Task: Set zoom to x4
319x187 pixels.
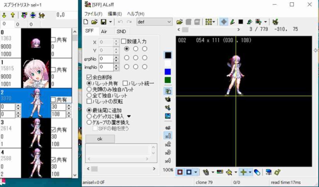Action: pos(168,161)
